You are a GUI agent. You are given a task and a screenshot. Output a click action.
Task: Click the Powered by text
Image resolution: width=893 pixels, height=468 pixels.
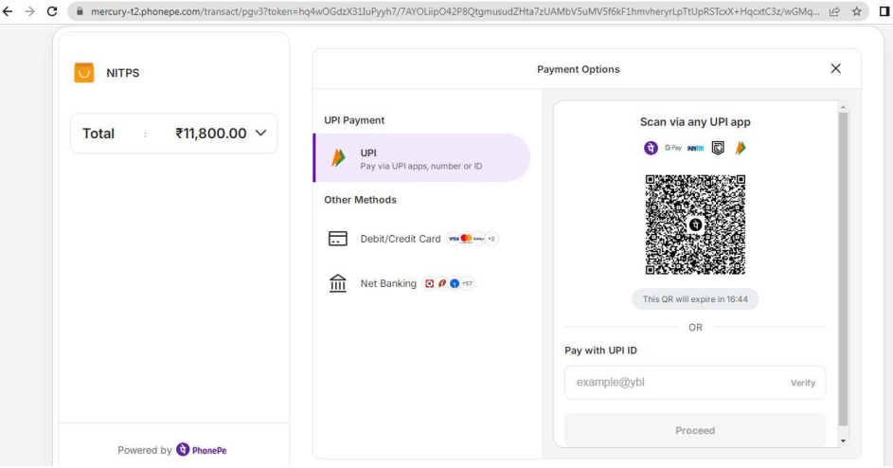click(x=145, y=450)
